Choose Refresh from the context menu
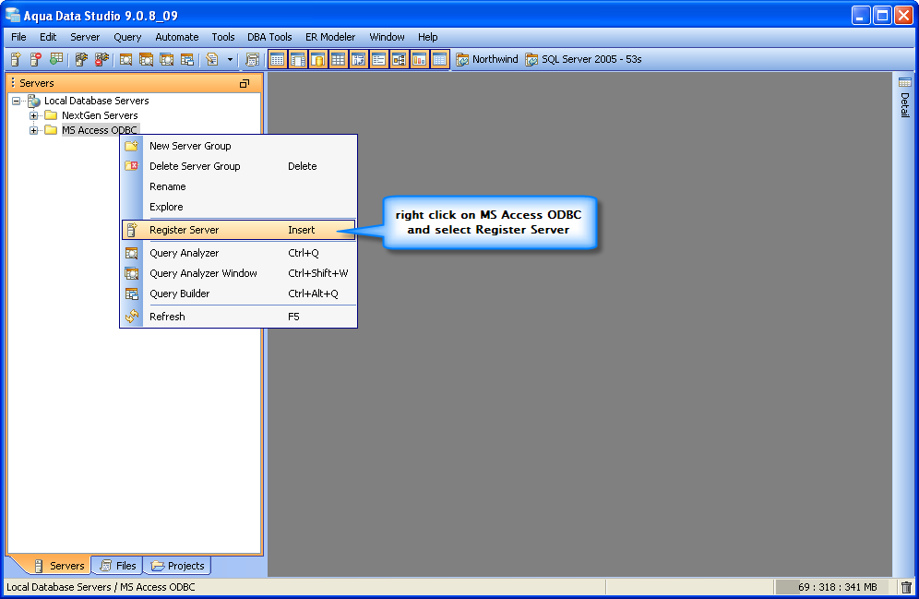This screenshot has height=599, width=919. [x=239, y=317]
